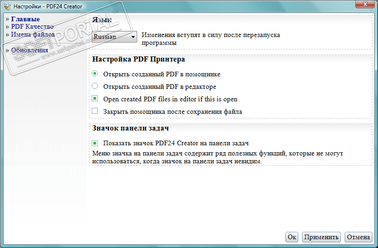The image size is (378, 248).
Task: Close the Настройки window
Action: [x=365, y=4]
